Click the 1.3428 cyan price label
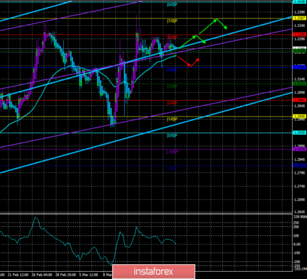 [x=300, y=2]
